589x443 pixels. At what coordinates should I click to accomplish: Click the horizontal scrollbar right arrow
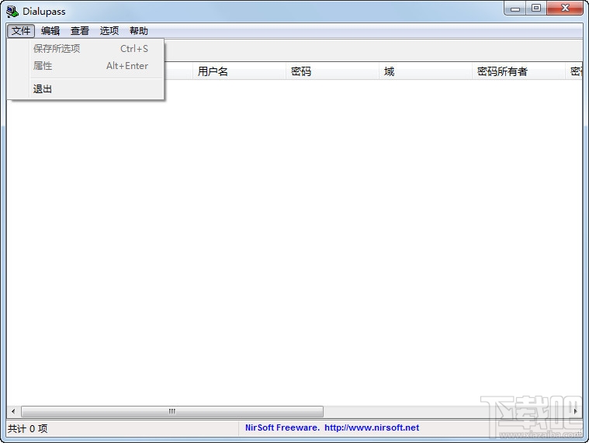pyautogui.click(x=576, y=411)
